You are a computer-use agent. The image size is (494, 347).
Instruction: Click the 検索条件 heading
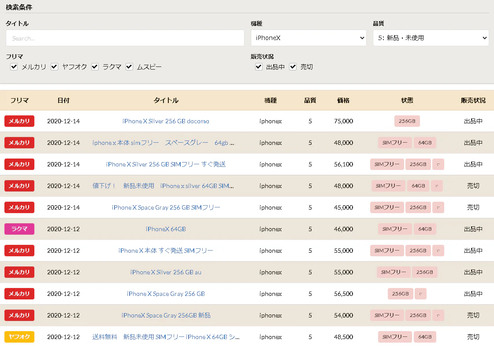(x=19, y=7)
